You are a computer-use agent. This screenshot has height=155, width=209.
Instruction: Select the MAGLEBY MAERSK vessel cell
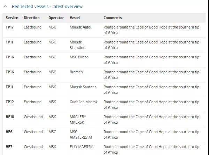pyautogui.click(x=78, y=120)
